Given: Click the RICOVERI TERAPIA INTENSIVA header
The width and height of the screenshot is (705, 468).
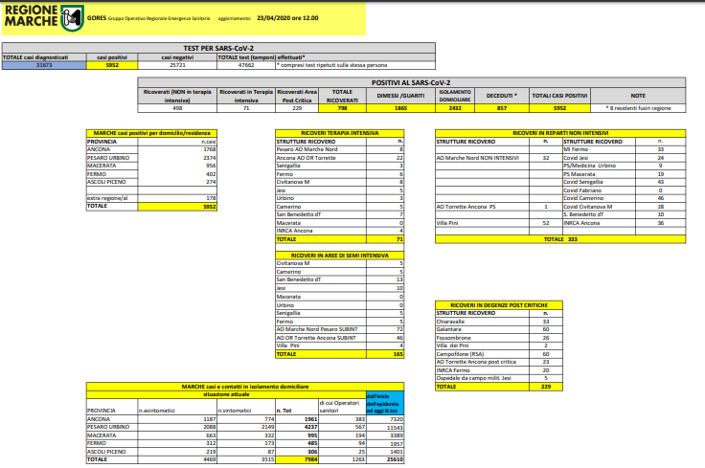Looking at the screenshot, I should tap(339, 133).
